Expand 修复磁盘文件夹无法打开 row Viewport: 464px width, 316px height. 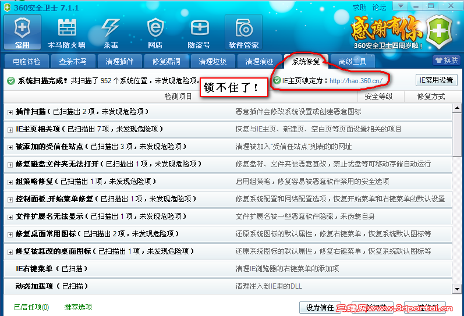click(x=10, y=165)
